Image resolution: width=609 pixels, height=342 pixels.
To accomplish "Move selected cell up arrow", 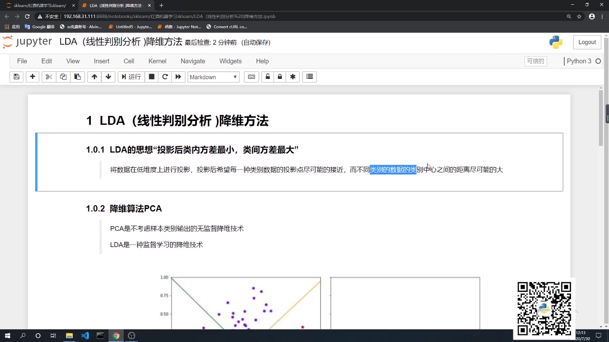I will [x=94, y=77].
